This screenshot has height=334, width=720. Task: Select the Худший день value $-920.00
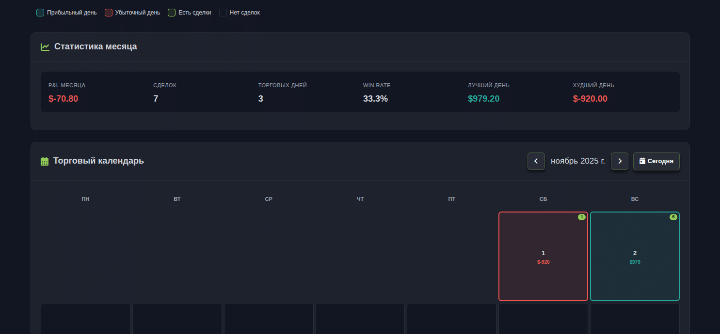coord(590,99)
